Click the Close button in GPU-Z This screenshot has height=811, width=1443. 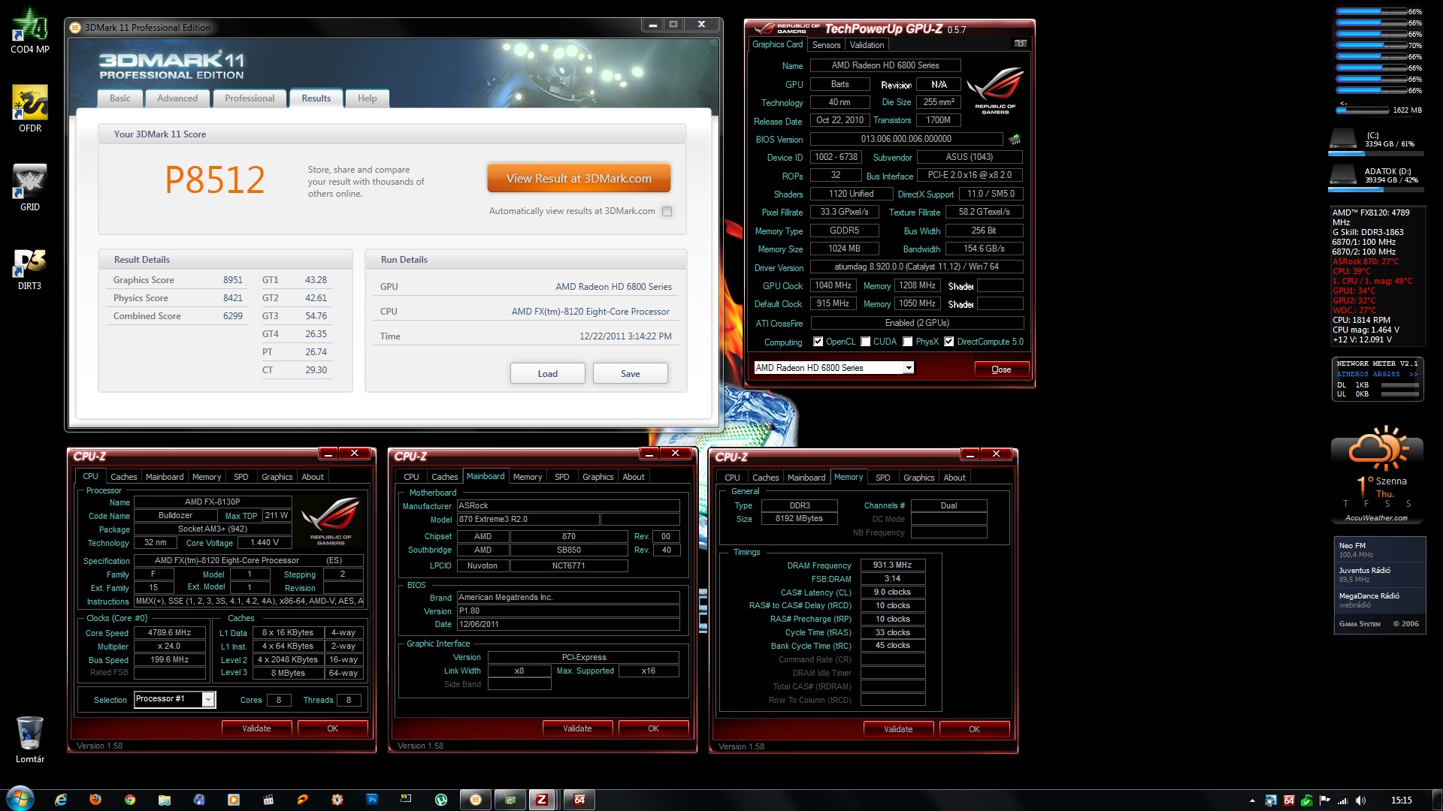(1001, 369)
